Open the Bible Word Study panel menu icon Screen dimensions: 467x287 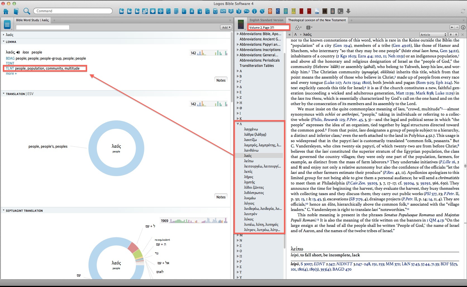tap(8, 25)
